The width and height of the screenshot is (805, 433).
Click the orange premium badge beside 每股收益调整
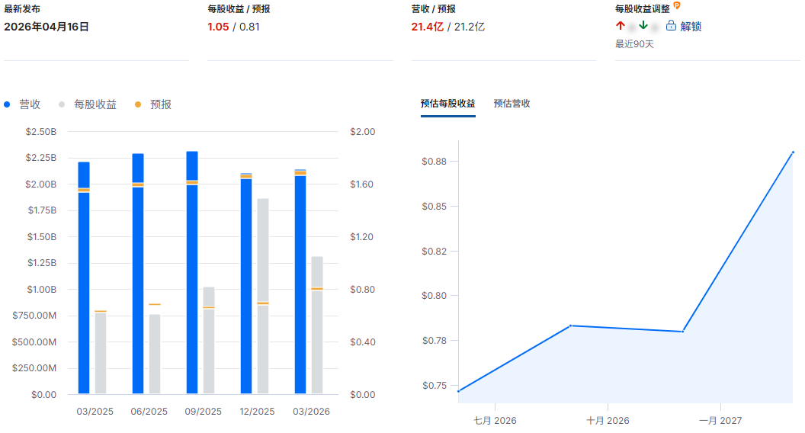pyautogui.click(x=677, y=5)
